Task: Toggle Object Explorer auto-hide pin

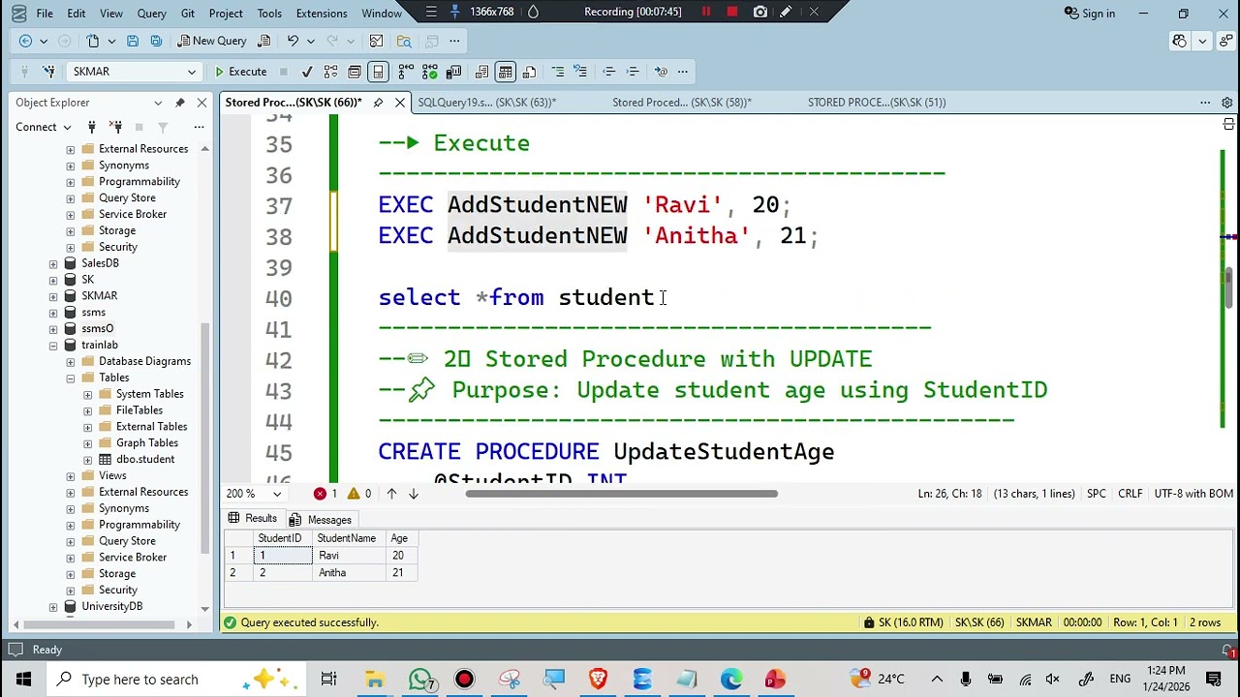Action: point(180,103)
